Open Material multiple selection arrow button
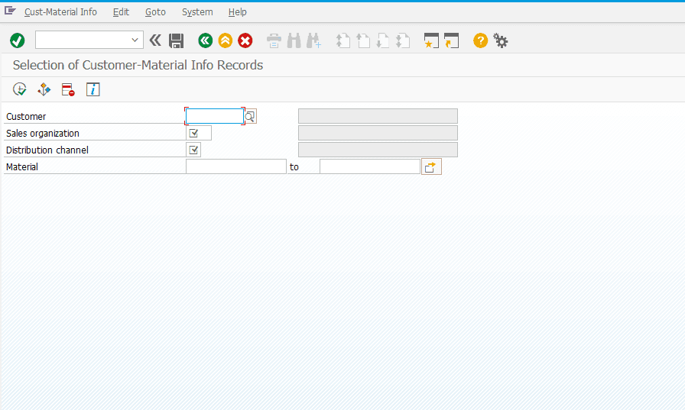The height and width of the screenshot is (410, 685). point(431,166)
